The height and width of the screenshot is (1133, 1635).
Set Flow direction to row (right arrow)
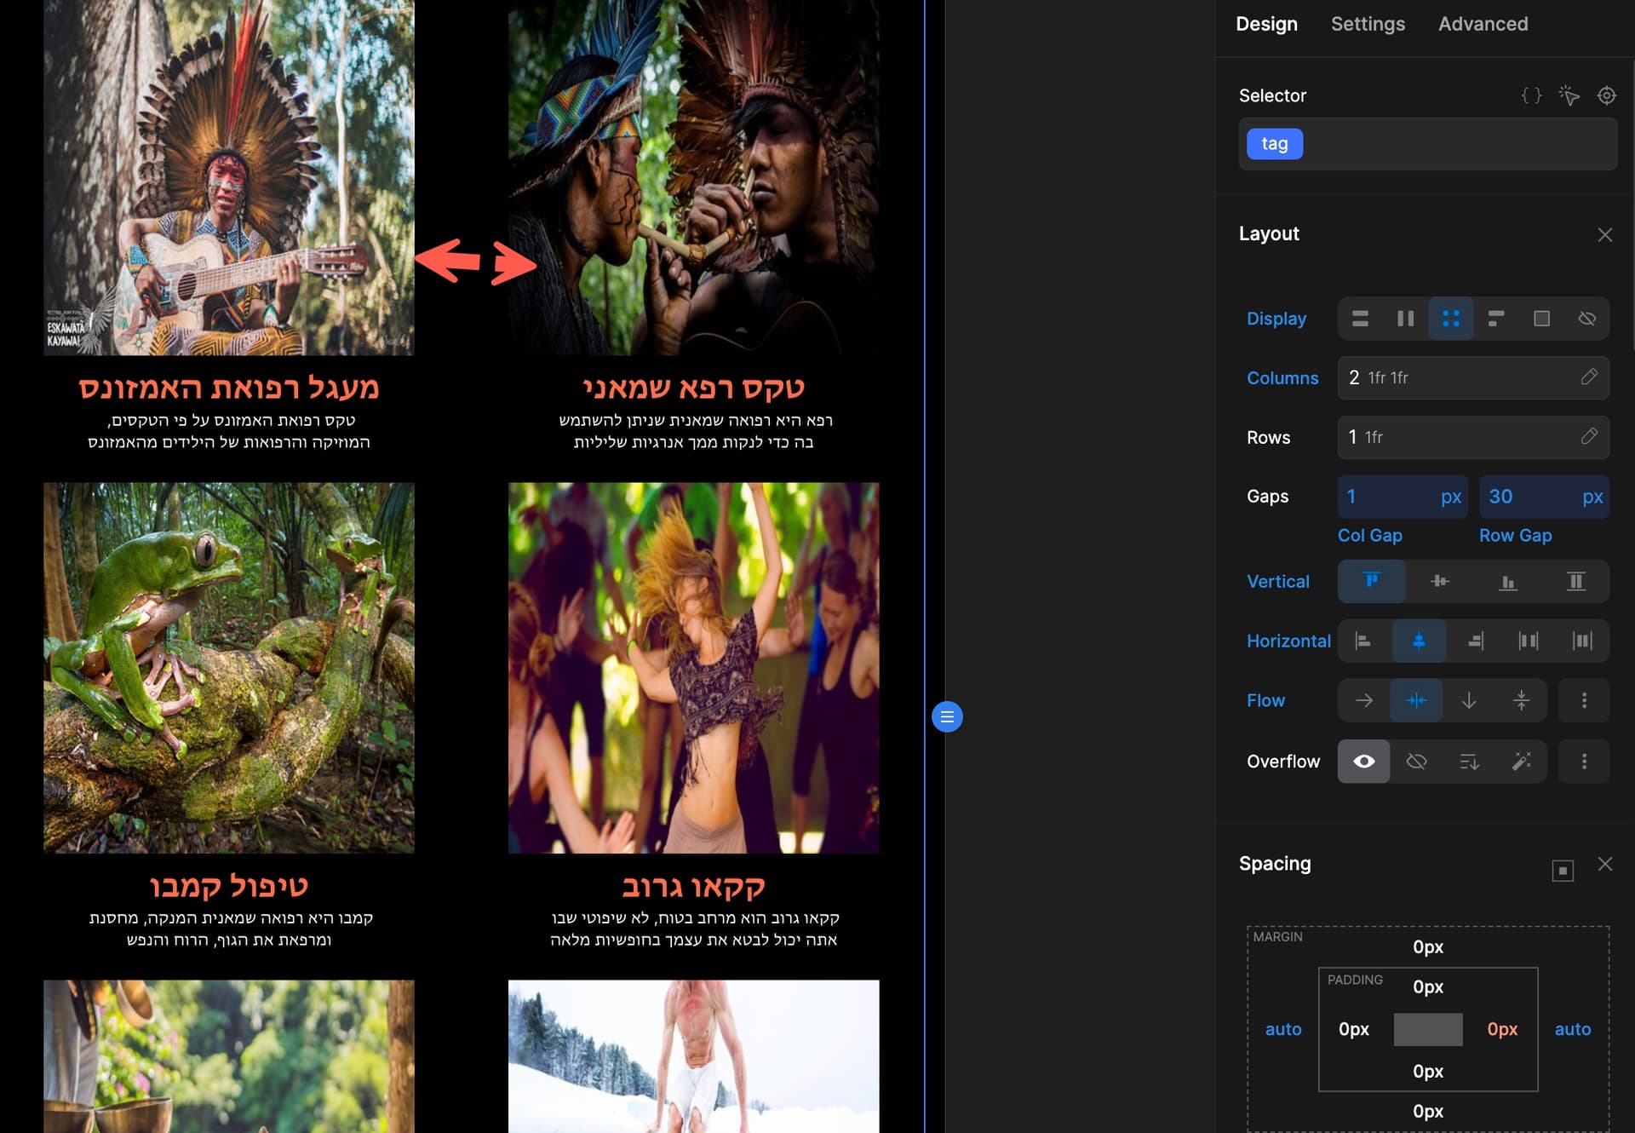[x=1364, y=700]
